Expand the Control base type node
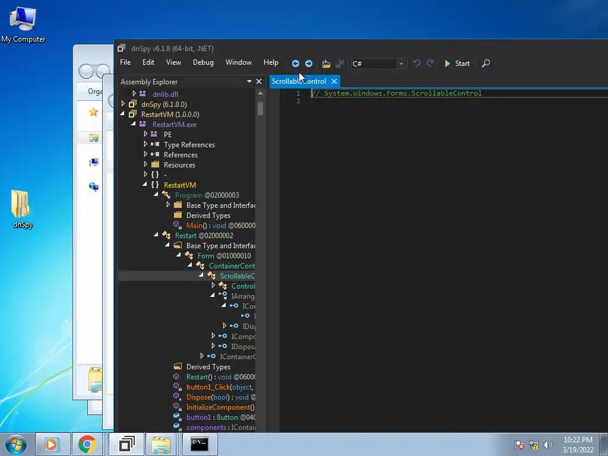 click(x=213, y=286)
